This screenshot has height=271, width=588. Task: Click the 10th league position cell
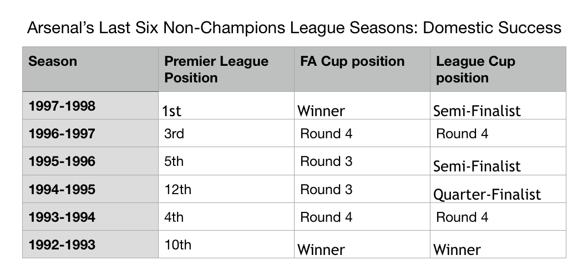pyautogui.click(x=226, y=244)
